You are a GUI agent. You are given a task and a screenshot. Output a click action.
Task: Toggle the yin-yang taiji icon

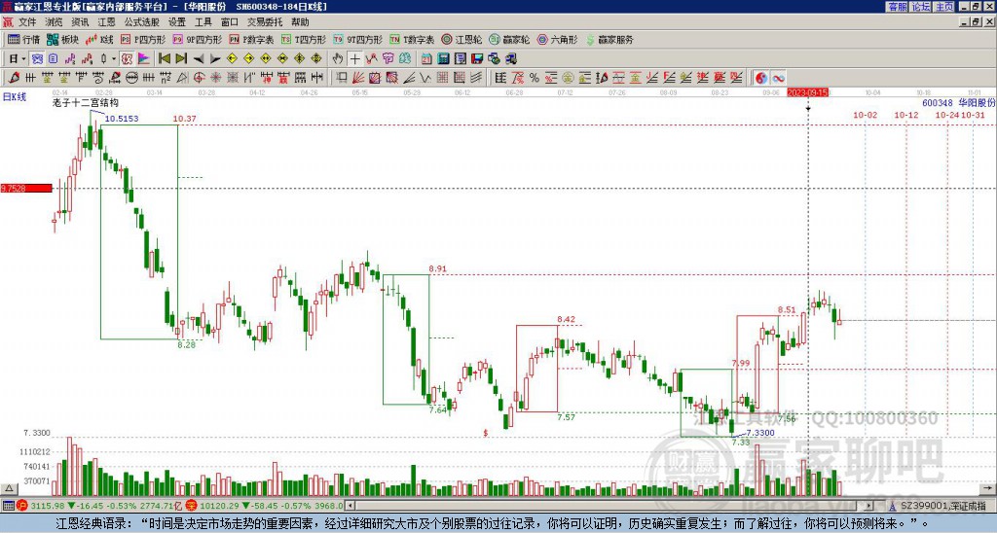point(761,78)
